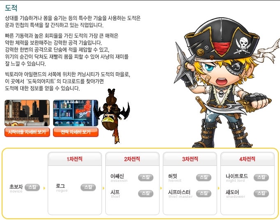
Task: Open the Kerning City town thumbnail
Action: [27, 113]
